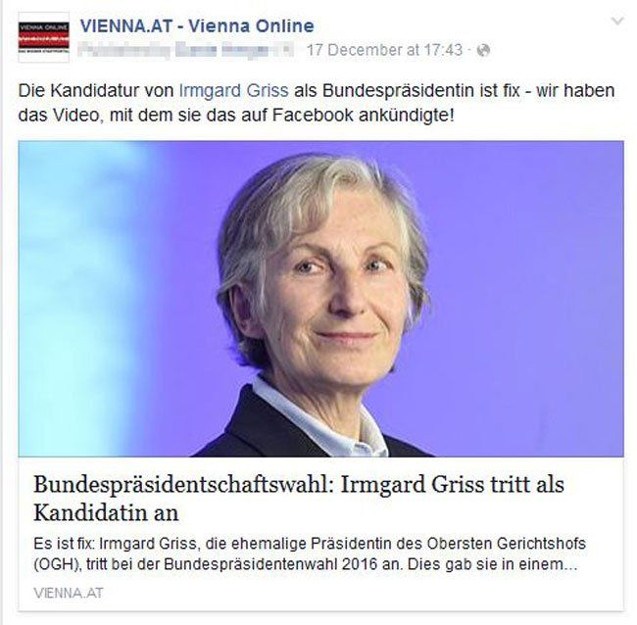Click the VIENNA.AT source label under the article
The height and width of the screenshot is (625, 637).
pos(69,593)
